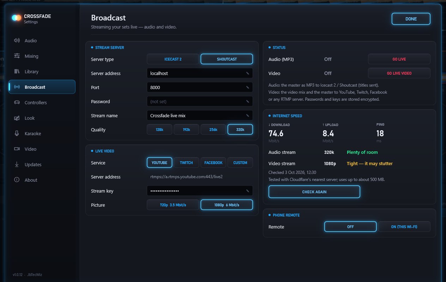Click the Stream name field

(200, 115)
